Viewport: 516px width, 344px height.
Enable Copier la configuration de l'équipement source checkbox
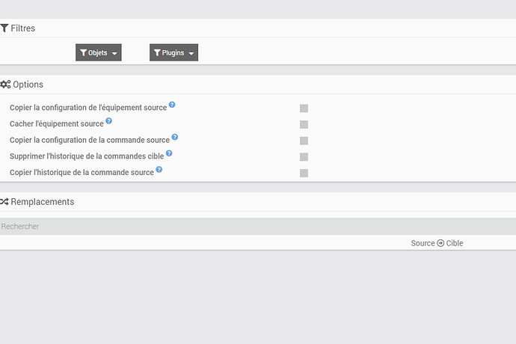pyautogui.click(x=304, y=108)
